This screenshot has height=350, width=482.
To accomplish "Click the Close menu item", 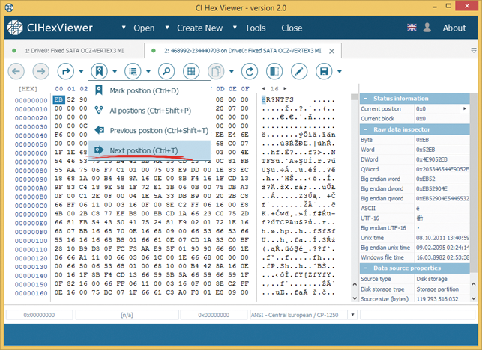I will point(292,28).
